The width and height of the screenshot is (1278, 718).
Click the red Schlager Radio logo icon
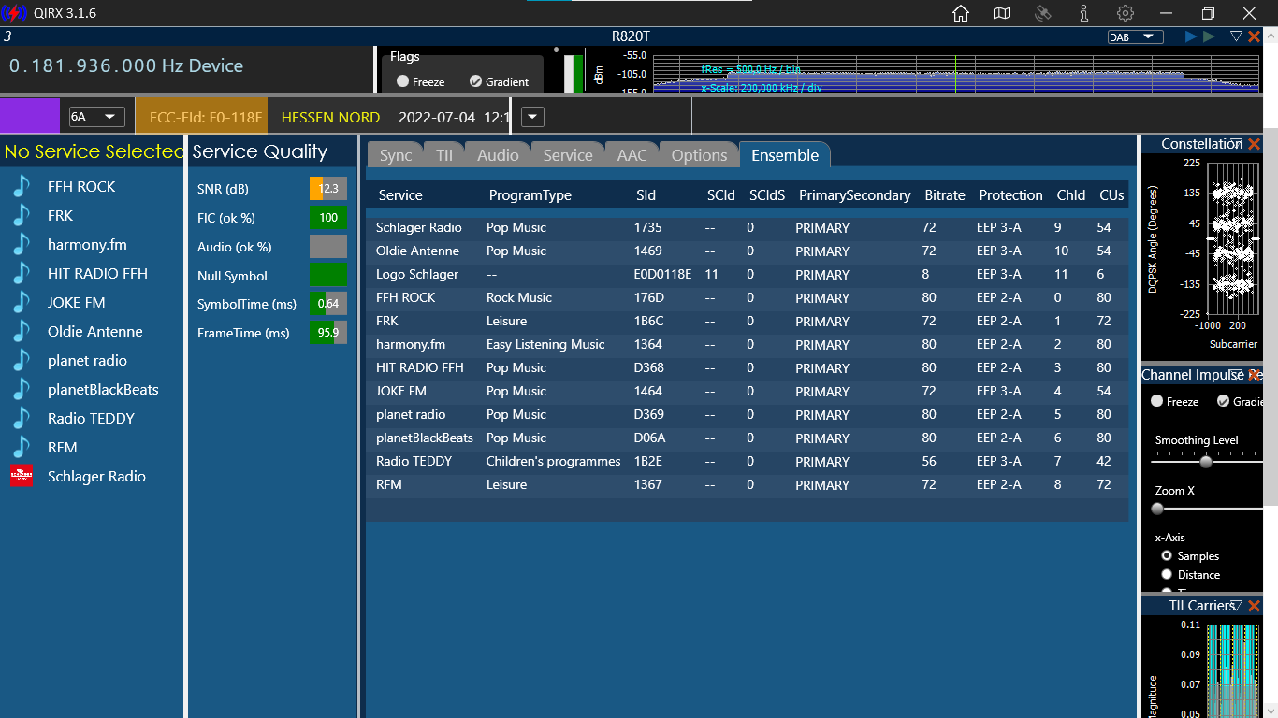click(x=22, y=476)
